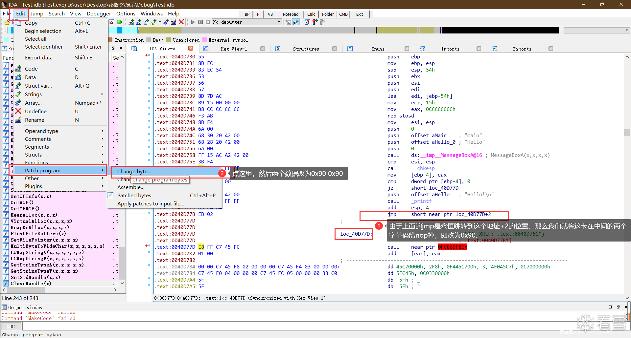
Task: Open the Debugger menu
Action: coord(99,14)
